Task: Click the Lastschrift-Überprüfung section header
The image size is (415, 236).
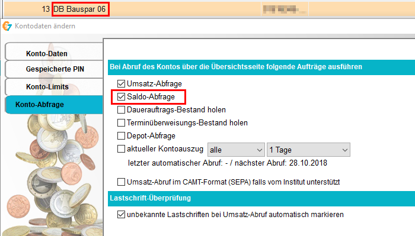Action: click(x=261, y=198)
